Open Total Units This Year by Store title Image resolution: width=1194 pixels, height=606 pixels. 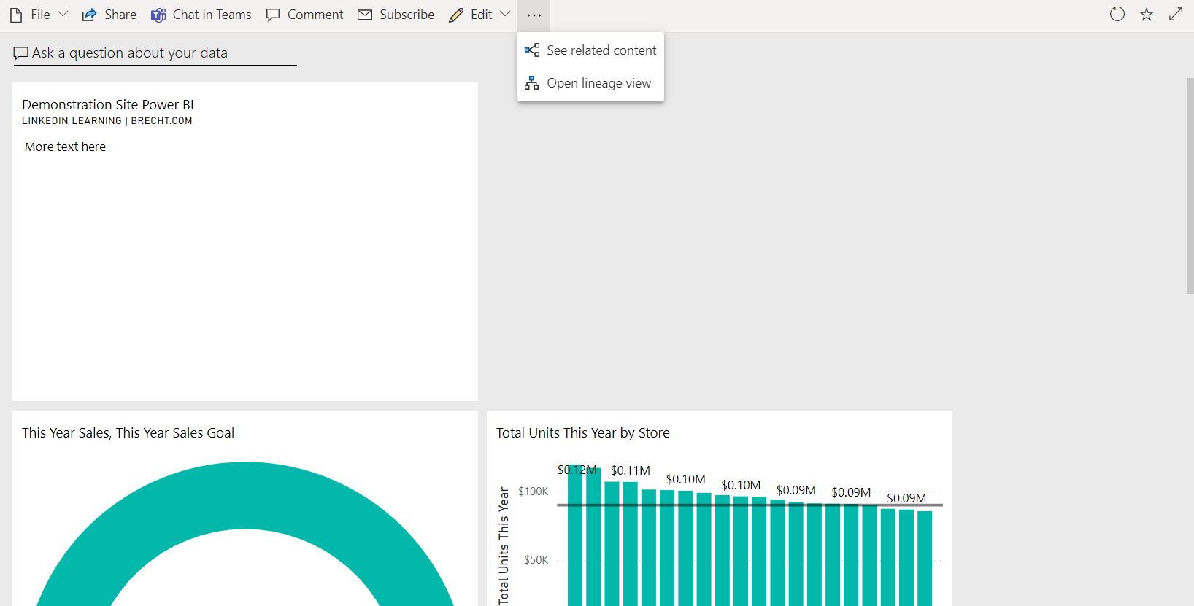point(583,433)
